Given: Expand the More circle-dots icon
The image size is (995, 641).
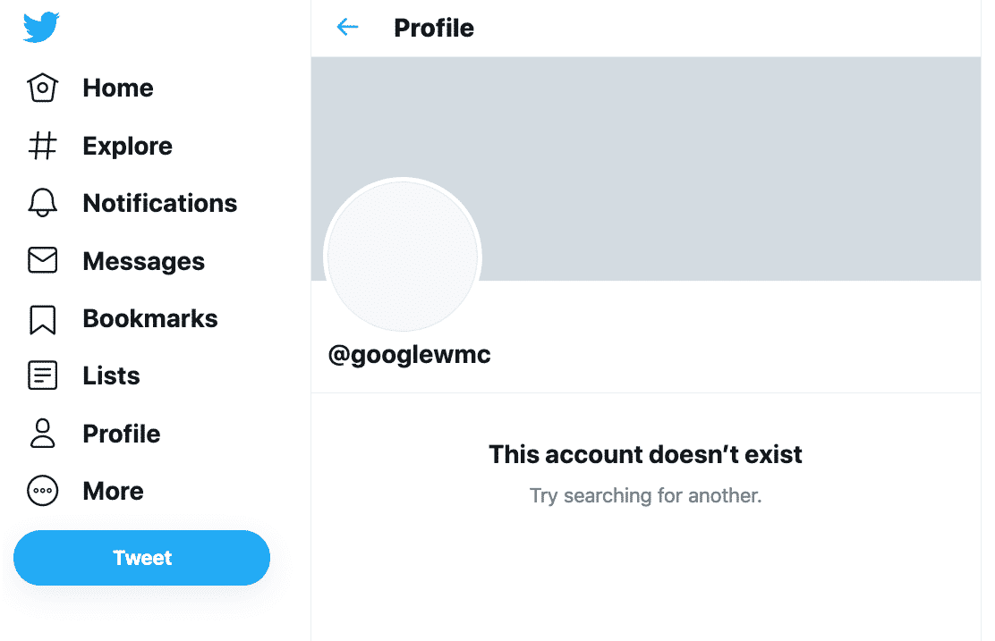Looking at the screenshot, I should point(43,491).
